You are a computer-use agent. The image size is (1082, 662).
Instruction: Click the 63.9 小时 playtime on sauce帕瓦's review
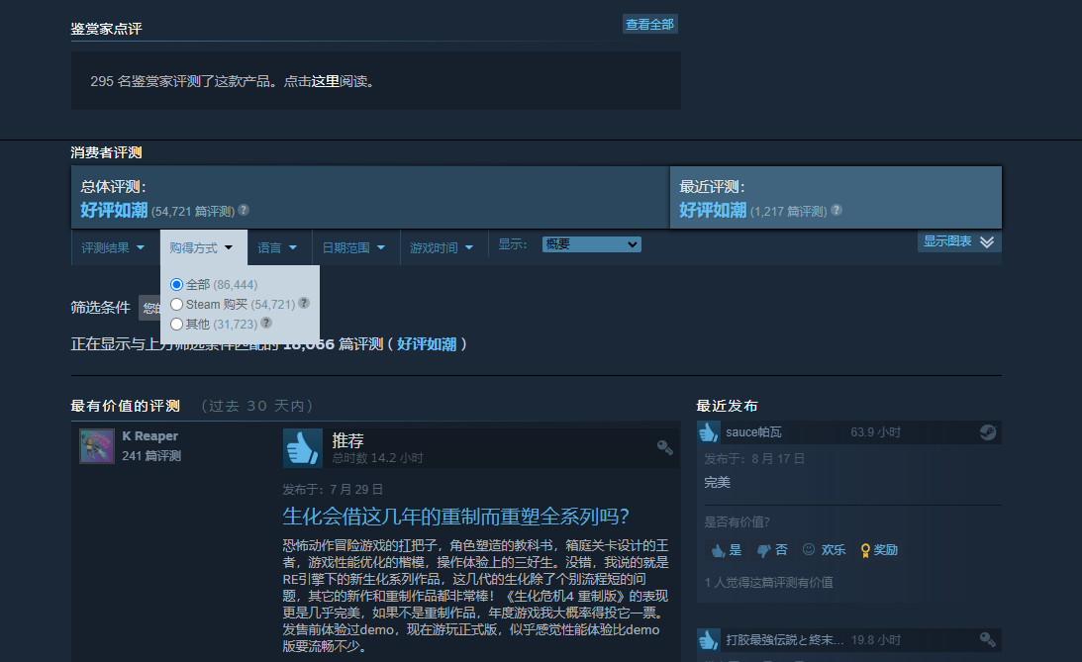876,432
